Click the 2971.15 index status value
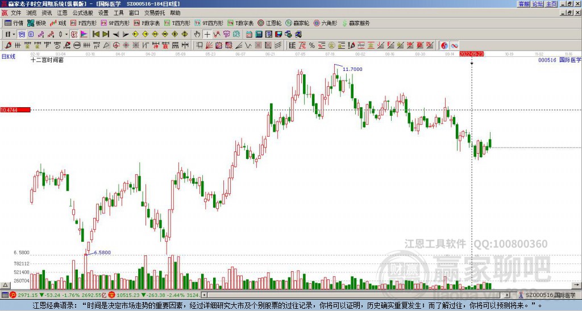The image size is (582, 311). pyautogui.click(x=27, y=295)
